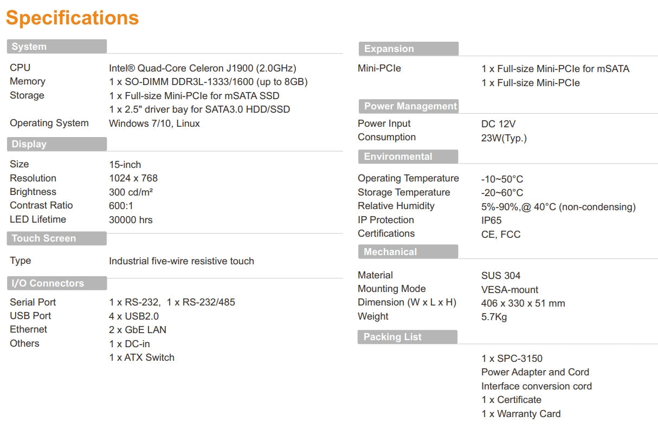Select the Display section header

(29, 144)
